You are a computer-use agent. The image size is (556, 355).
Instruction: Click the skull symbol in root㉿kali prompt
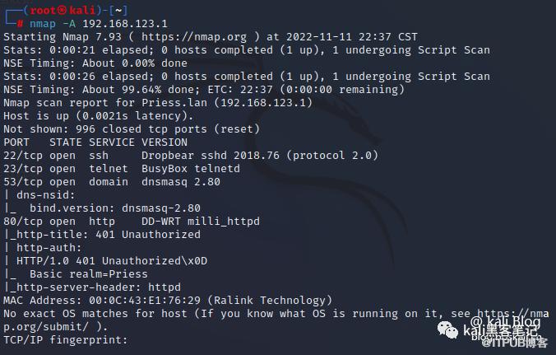(x=62, y=10)
